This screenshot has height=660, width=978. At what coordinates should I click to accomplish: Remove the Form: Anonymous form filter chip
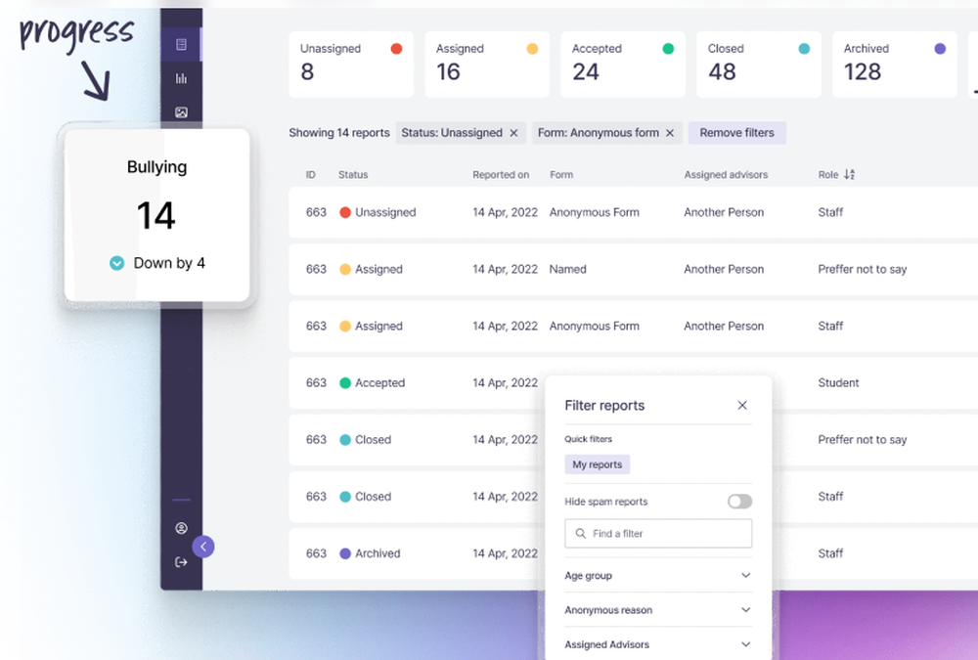coord(671,132)
